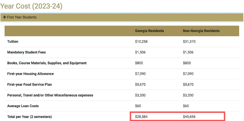244x121 pixels.
Task: Click the Personal, Travel and Miscellaneous expenses label
Action: [50, 95]
